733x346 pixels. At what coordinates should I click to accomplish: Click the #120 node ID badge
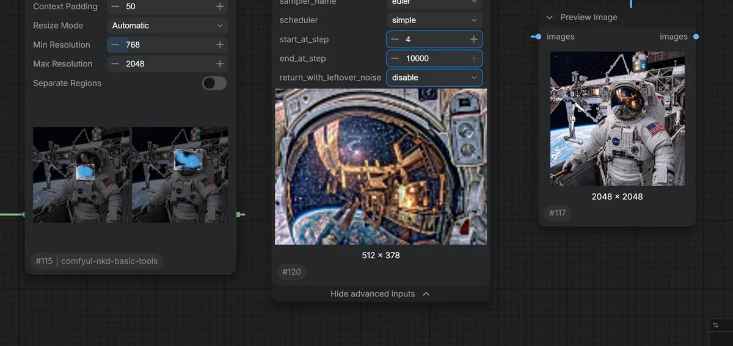(291, 272)
